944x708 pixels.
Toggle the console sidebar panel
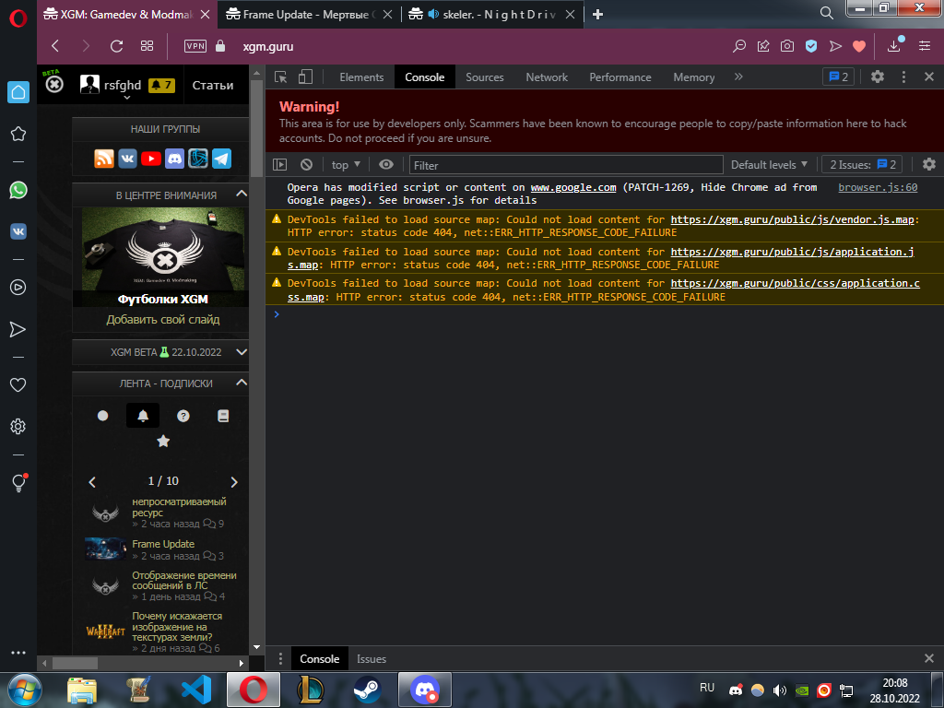pos(280,164)
